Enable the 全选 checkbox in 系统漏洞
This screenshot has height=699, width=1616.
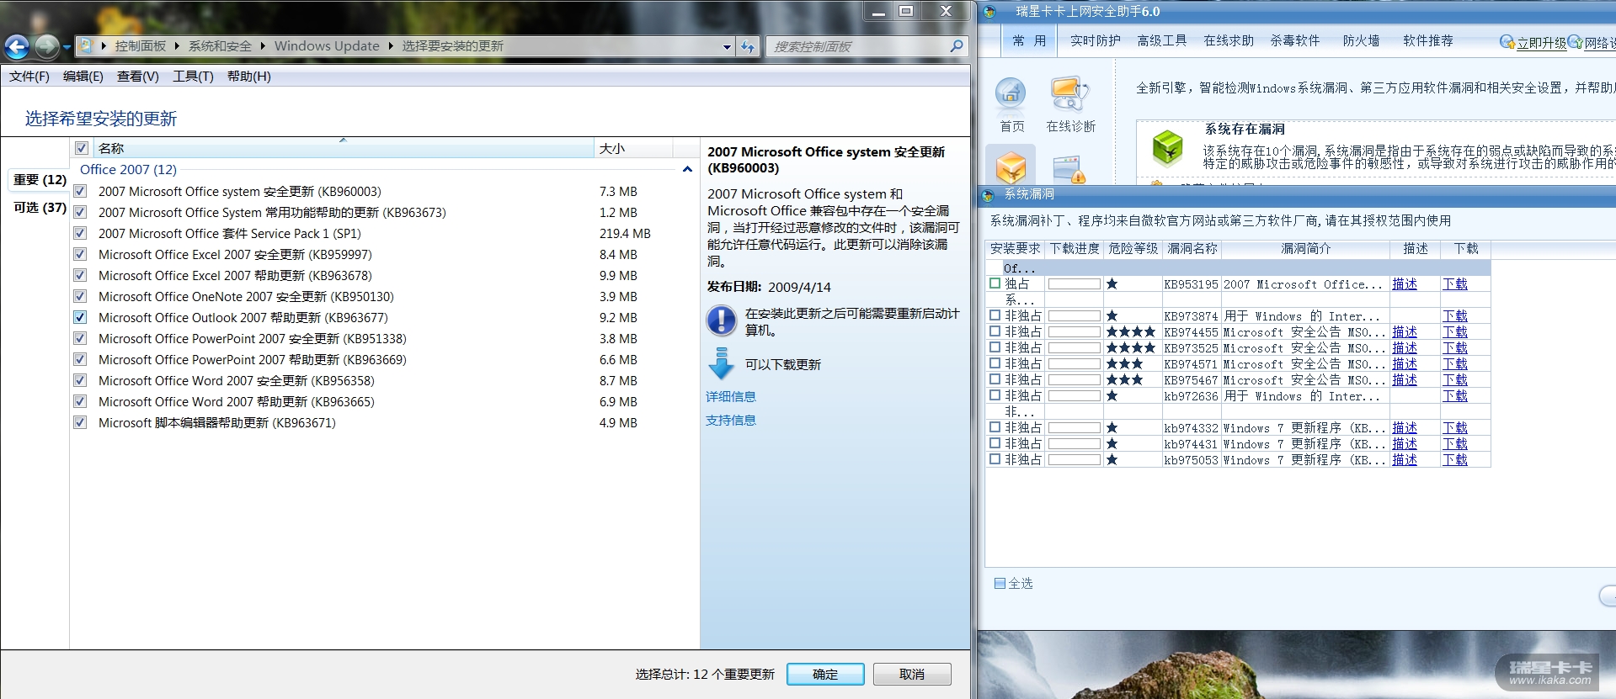click(1000, 583)
